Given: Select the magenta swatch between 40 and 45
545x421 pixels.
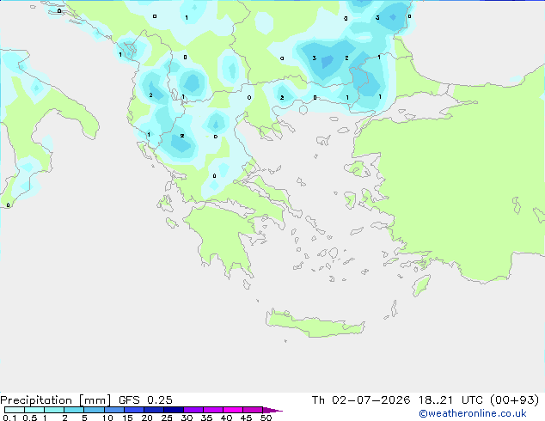Looking at the screenshot, I should [x=233, y=410].
